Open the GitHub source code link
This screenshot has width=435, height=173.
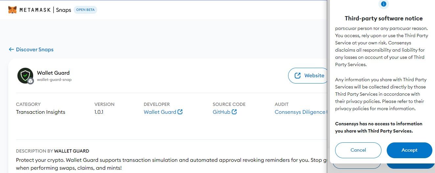[221, 112]
